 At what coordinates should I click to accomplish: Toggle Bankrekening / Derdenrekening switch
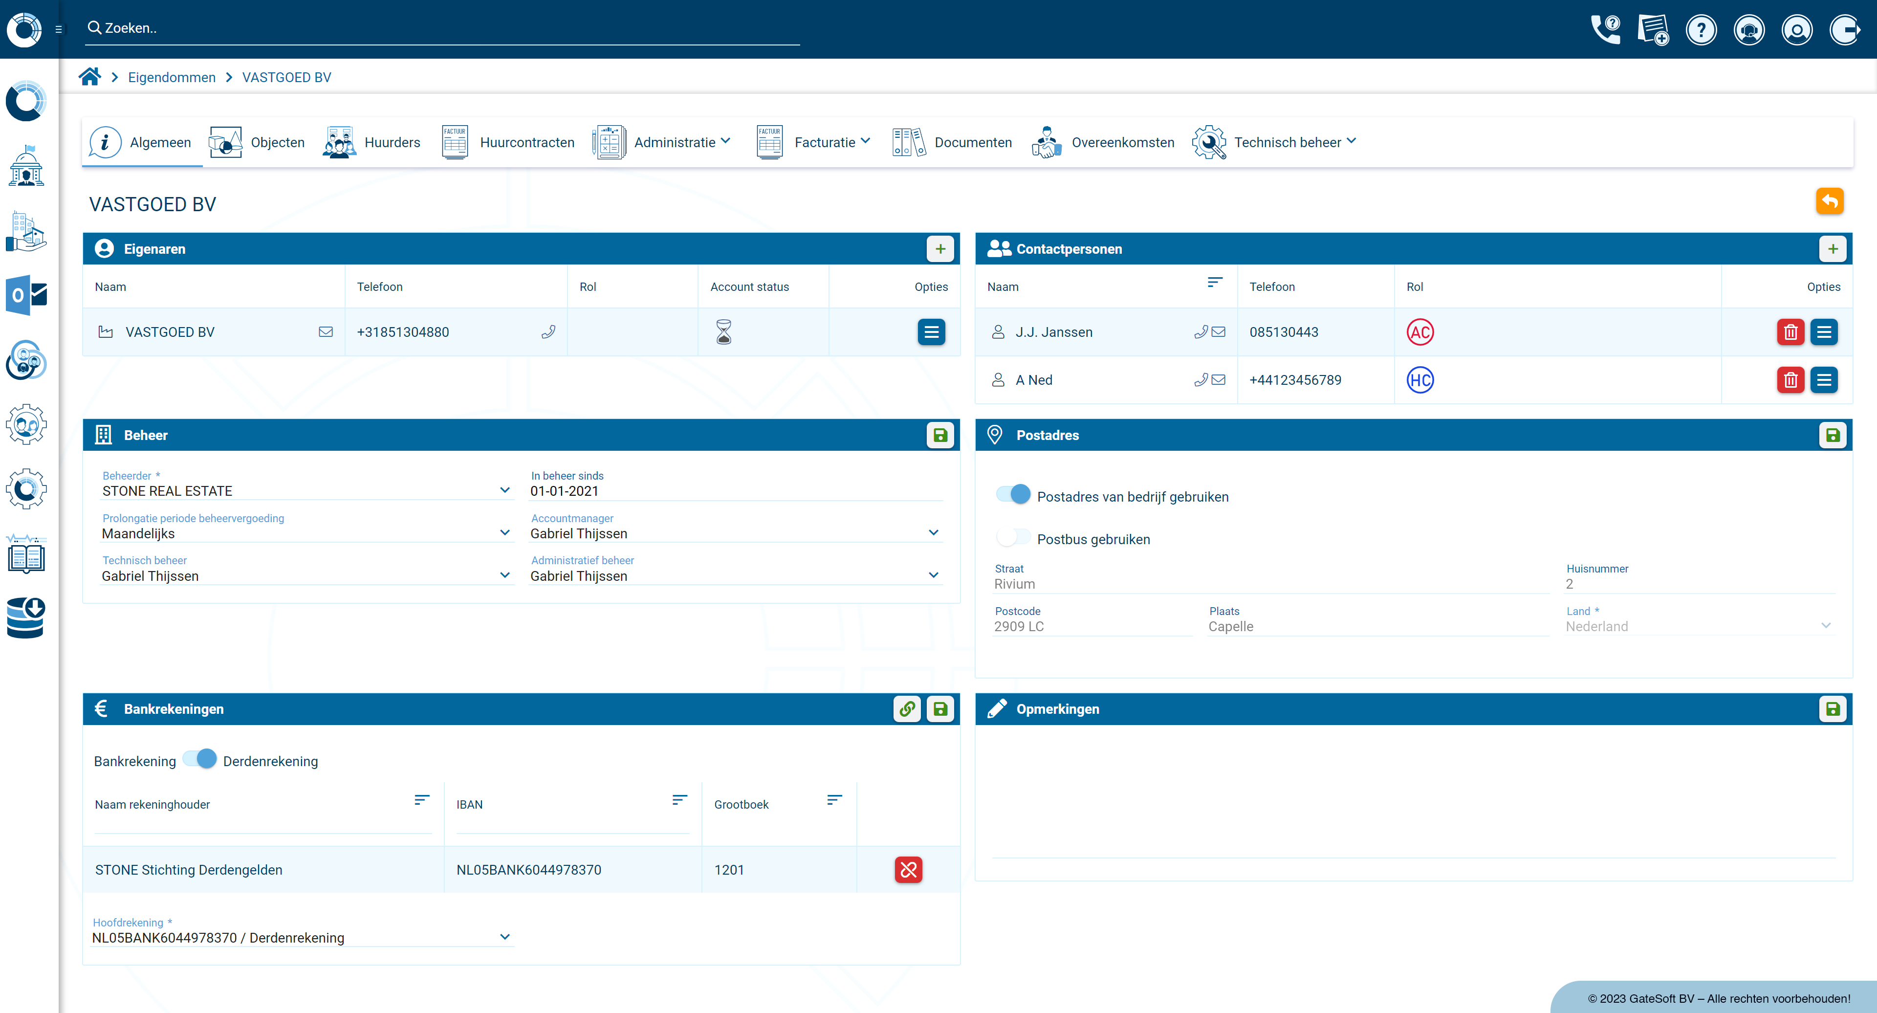[199, 759]
